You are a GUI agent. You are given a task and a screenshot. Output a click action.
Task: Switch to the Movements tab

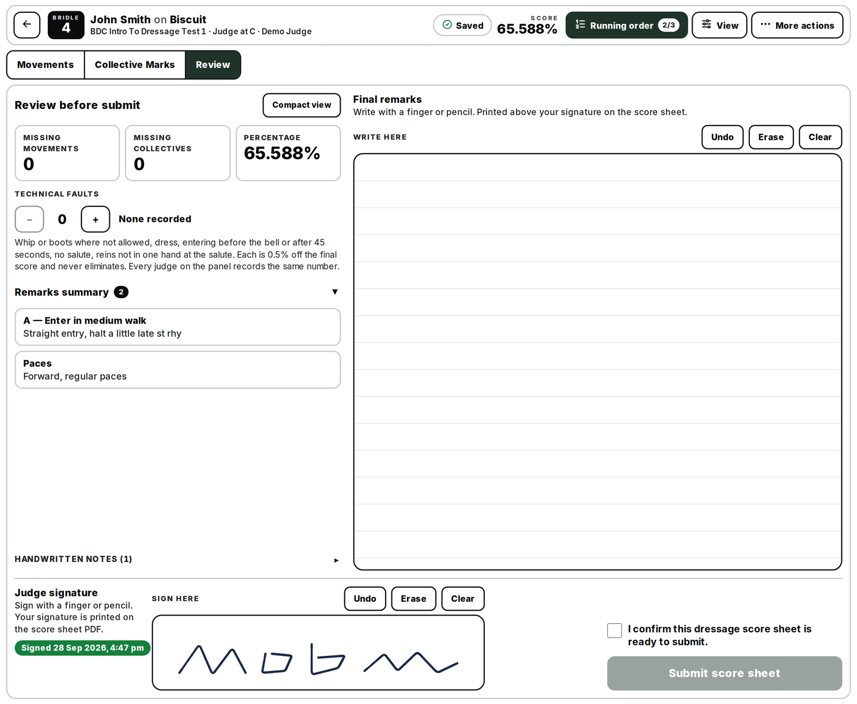(x=46, y=65)
